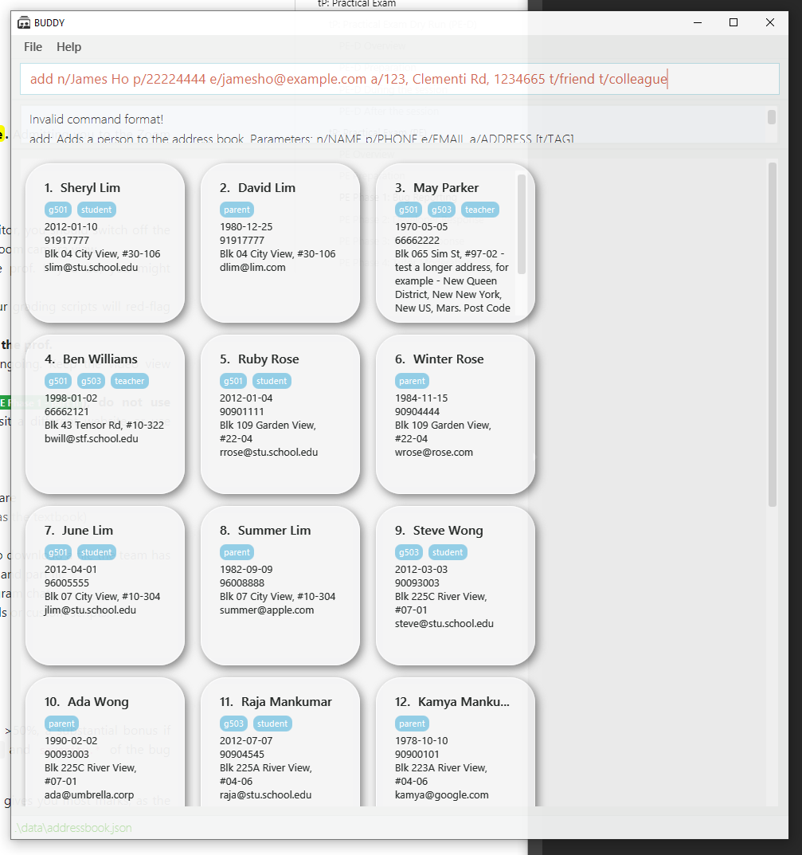Click address Blk 43 Tensor Rd, #10-322
The image size is (802, 855).
tap(104, 425)
